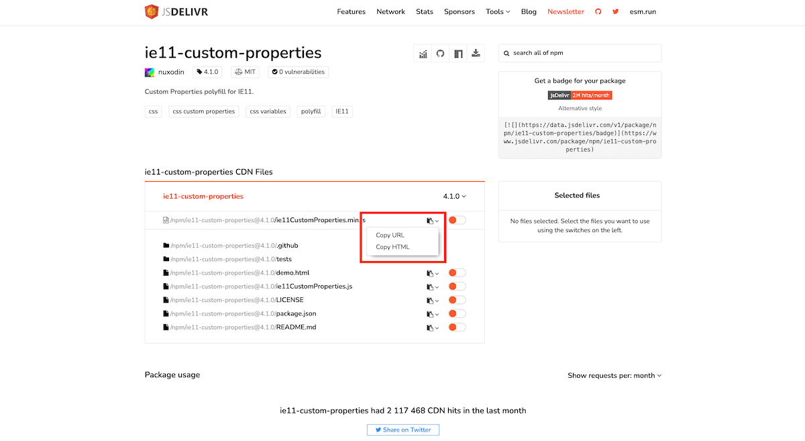Click the MIT license badge
The image size is (805, 441).
246,72
